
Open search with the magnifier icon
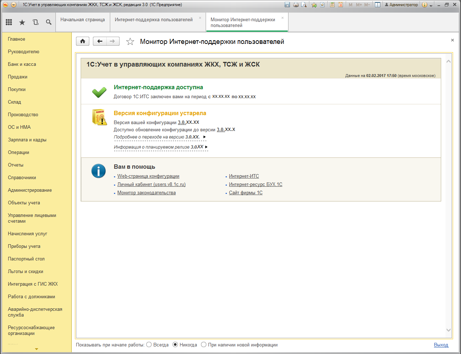(49, 22)
